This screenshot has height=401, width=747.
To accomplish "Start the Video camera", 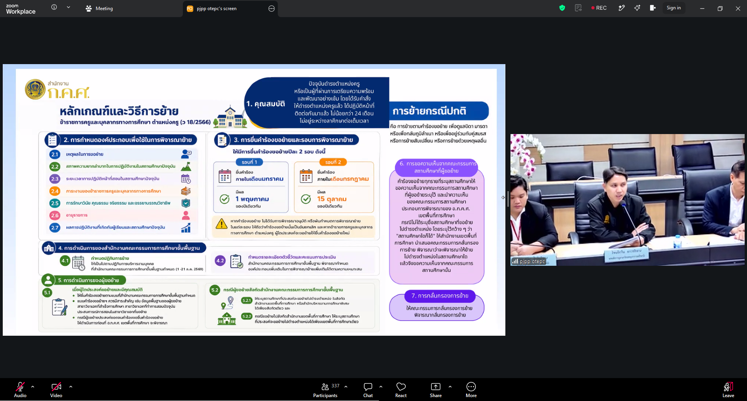I will 56,390.
